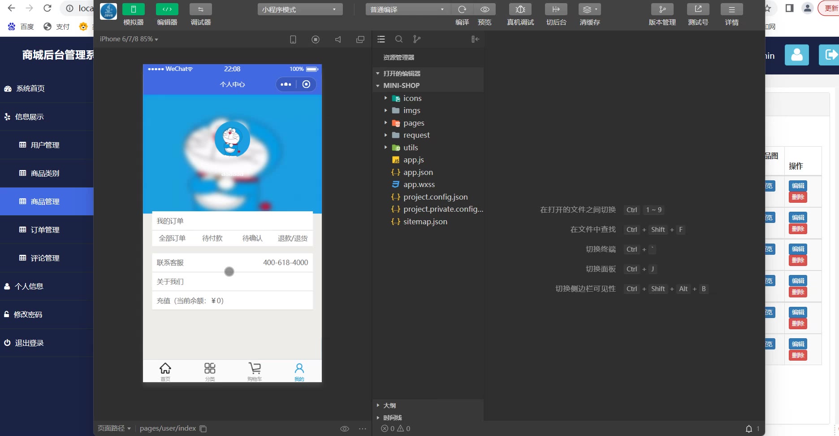Go to the 首页 home tab
The image size is (839, 436).
pyautogui.click(x=165, y=371)
